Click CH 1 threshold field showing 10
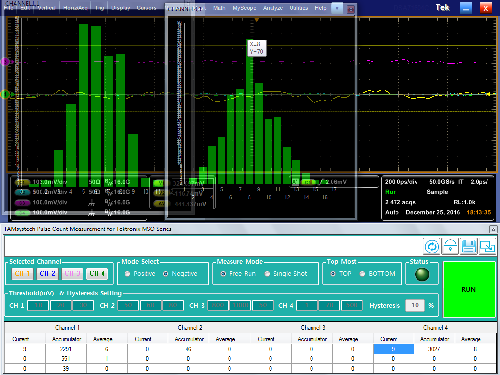 38,305
